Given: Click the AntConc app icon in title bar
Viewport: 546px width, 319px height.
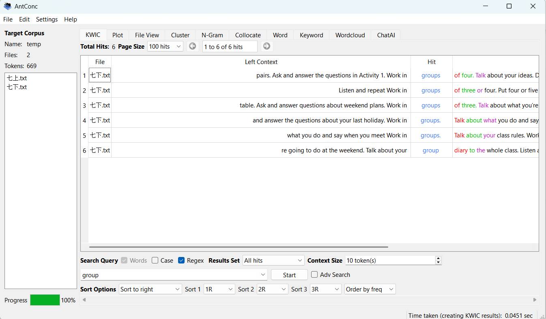Looking at the screenshot, I should tap(7, 6).
